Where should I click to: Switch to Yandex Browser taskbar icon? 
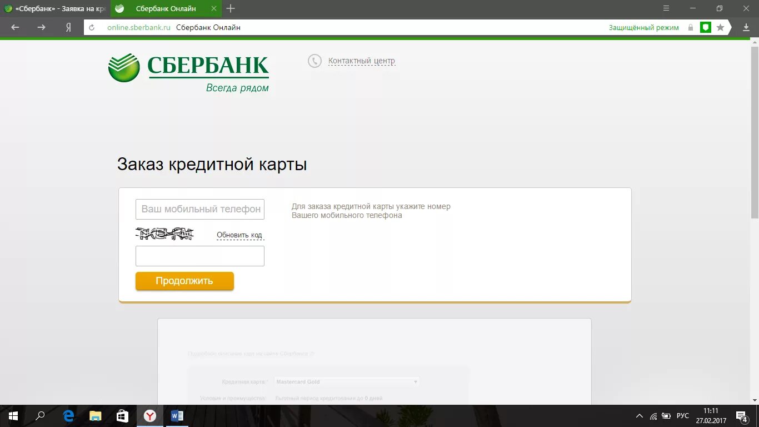(x=150, y=416)
